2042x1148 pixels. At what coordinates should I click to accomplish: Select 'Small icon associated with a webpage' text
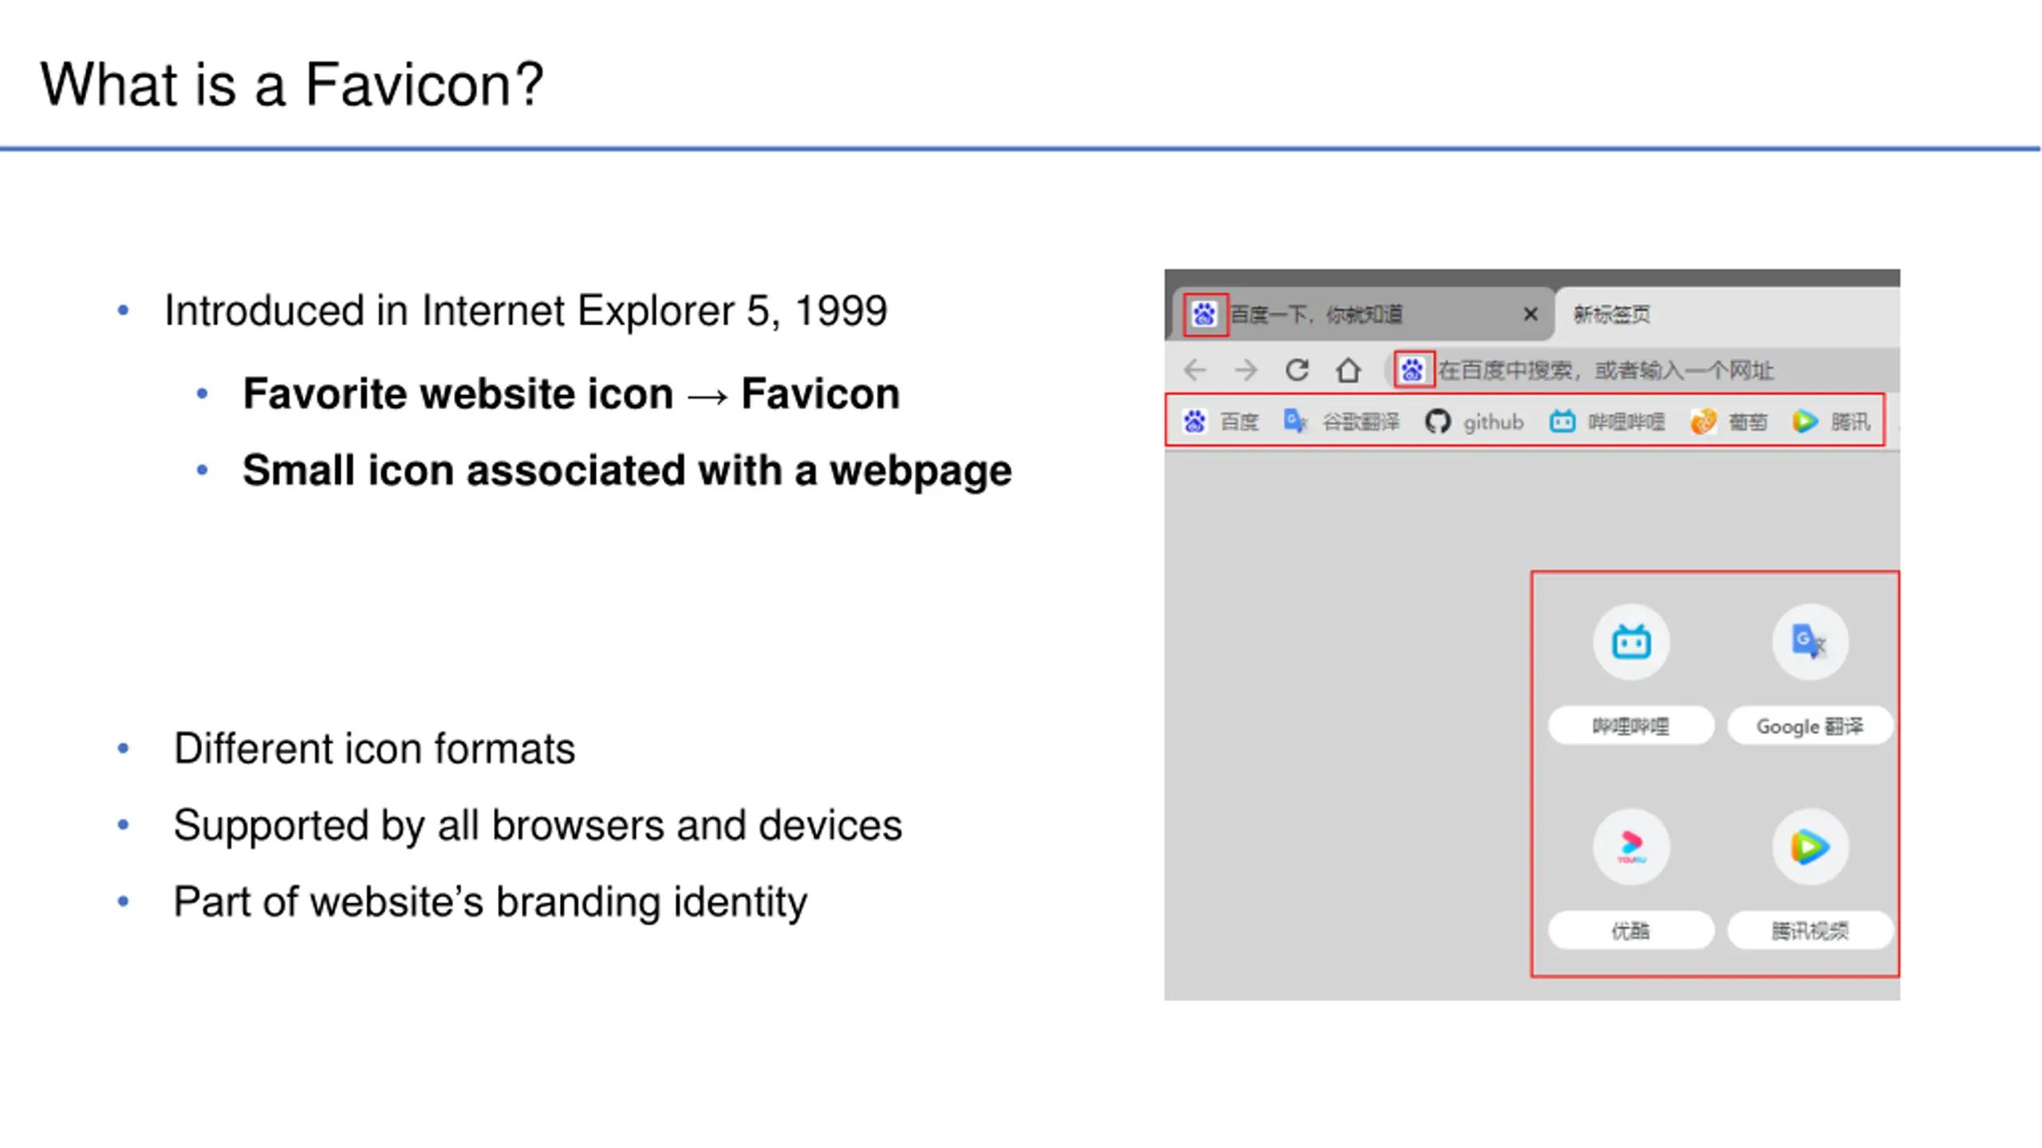[627, 471]
